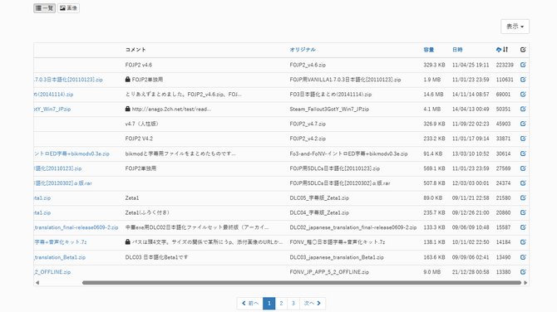
Task: Switch to image view (画像) button
Action: 68,7
